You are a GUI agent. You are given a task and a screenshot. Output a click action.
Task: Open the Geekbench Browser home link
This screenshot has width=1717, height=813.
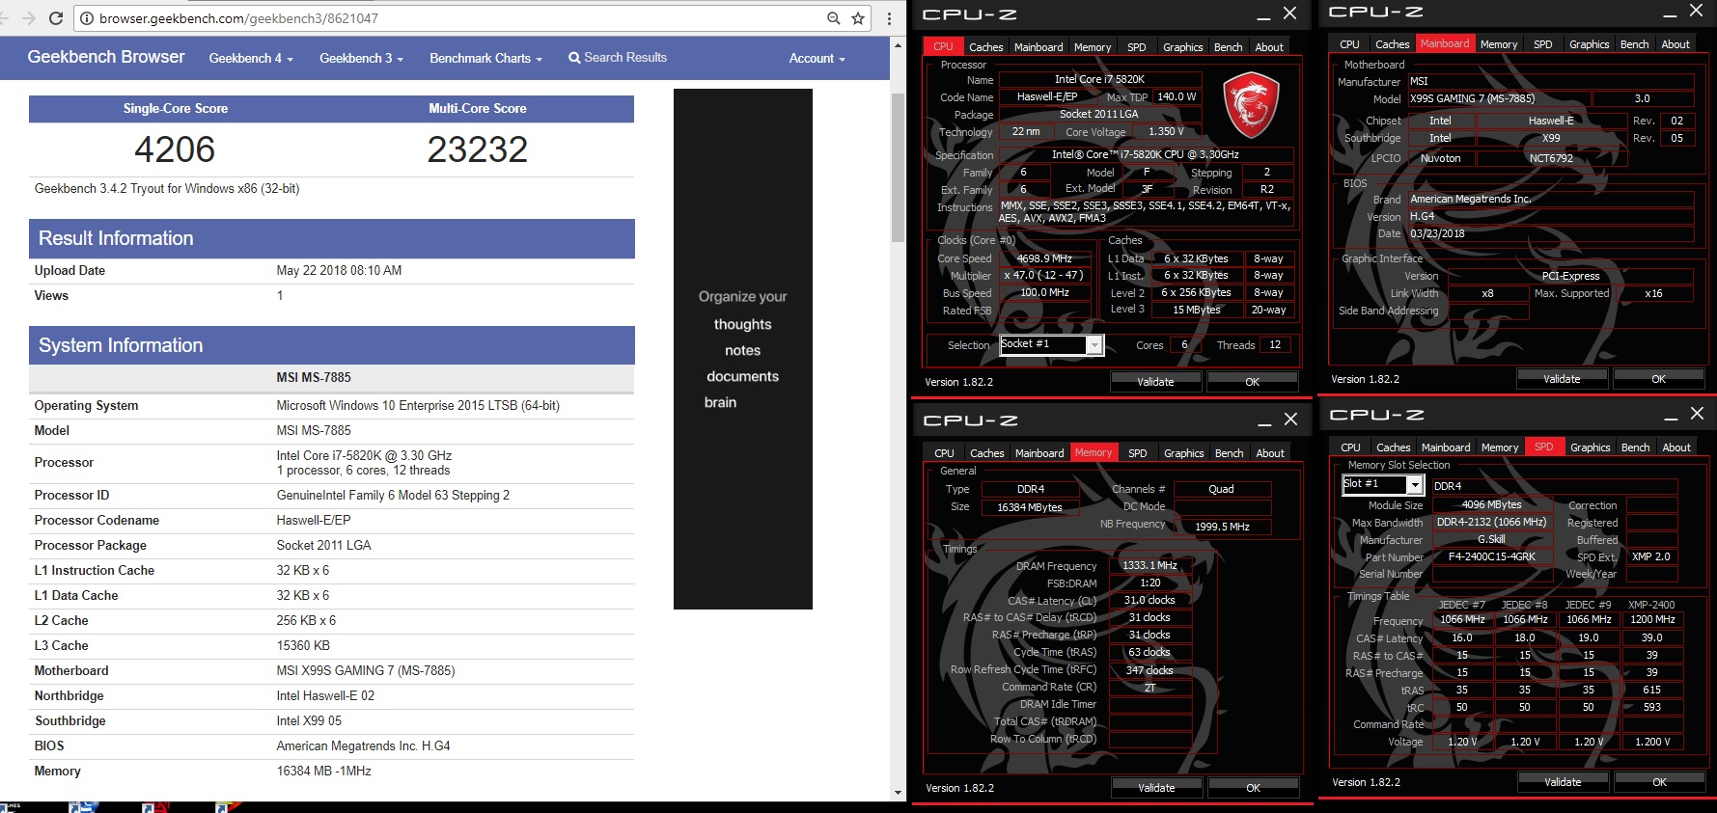[106, 57]
